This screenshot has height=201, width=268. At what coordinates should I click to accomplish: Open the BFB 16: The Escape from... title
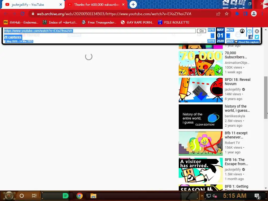pos(236,162)
